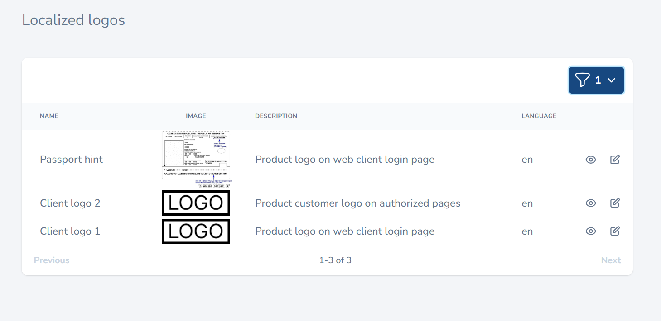
Task: Click the funnel filter icon
Action: point(582,80)
